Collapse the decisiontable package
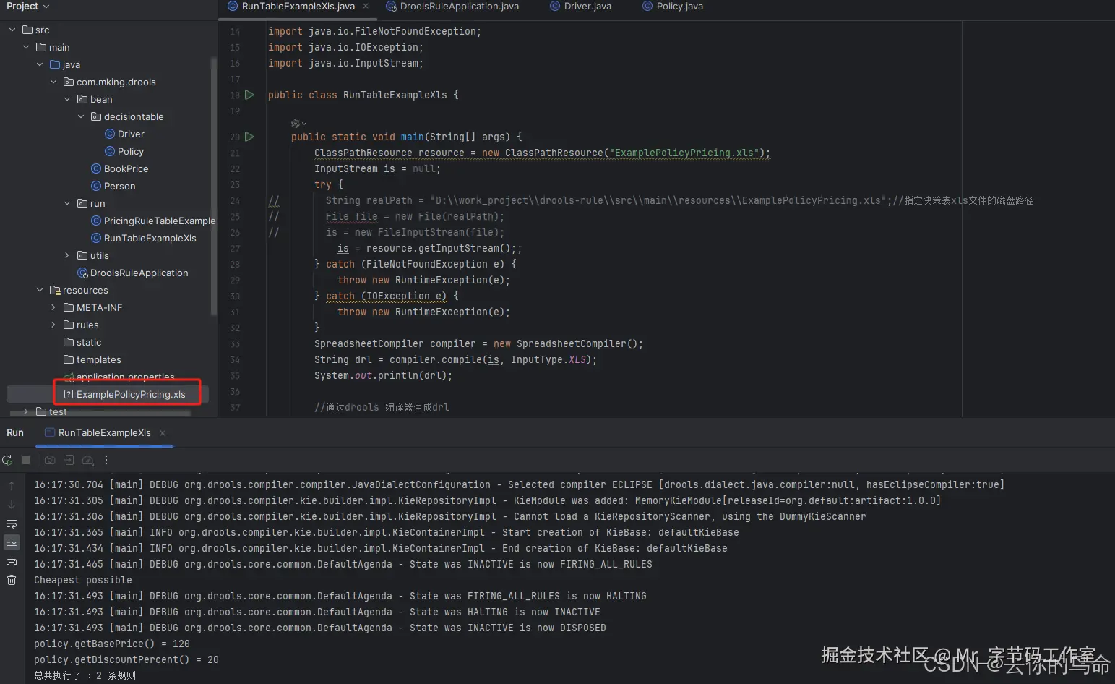This screenshot has width=1115, height=684. [81, 116]
